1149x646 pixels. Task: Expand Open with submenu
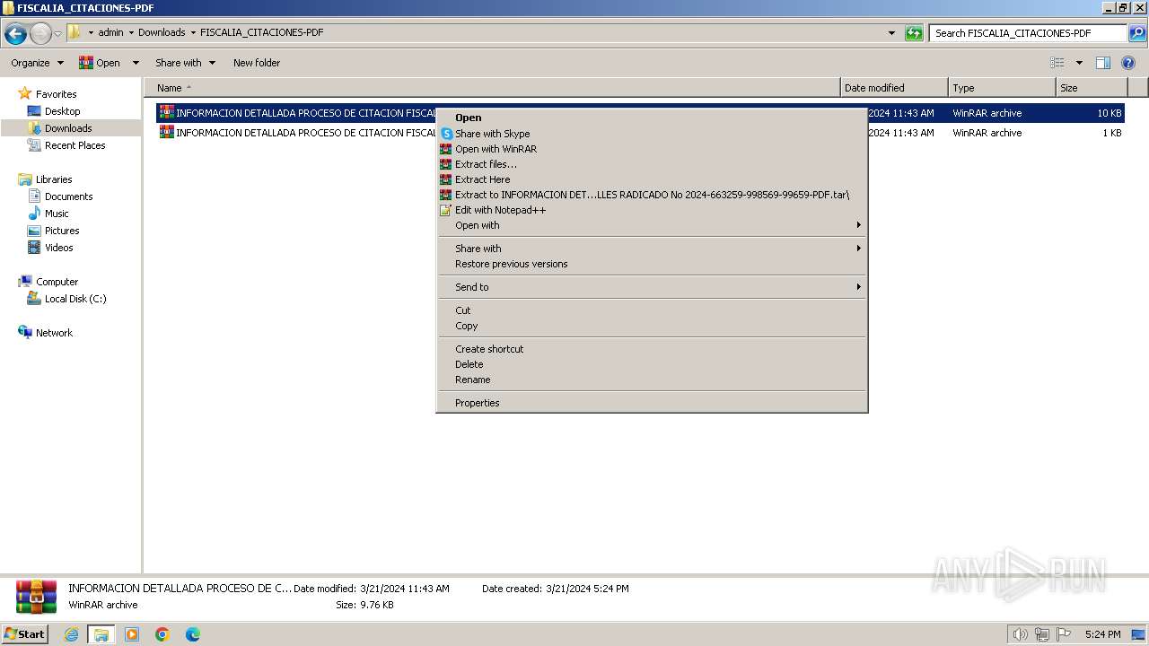click(x=652, y=225)
